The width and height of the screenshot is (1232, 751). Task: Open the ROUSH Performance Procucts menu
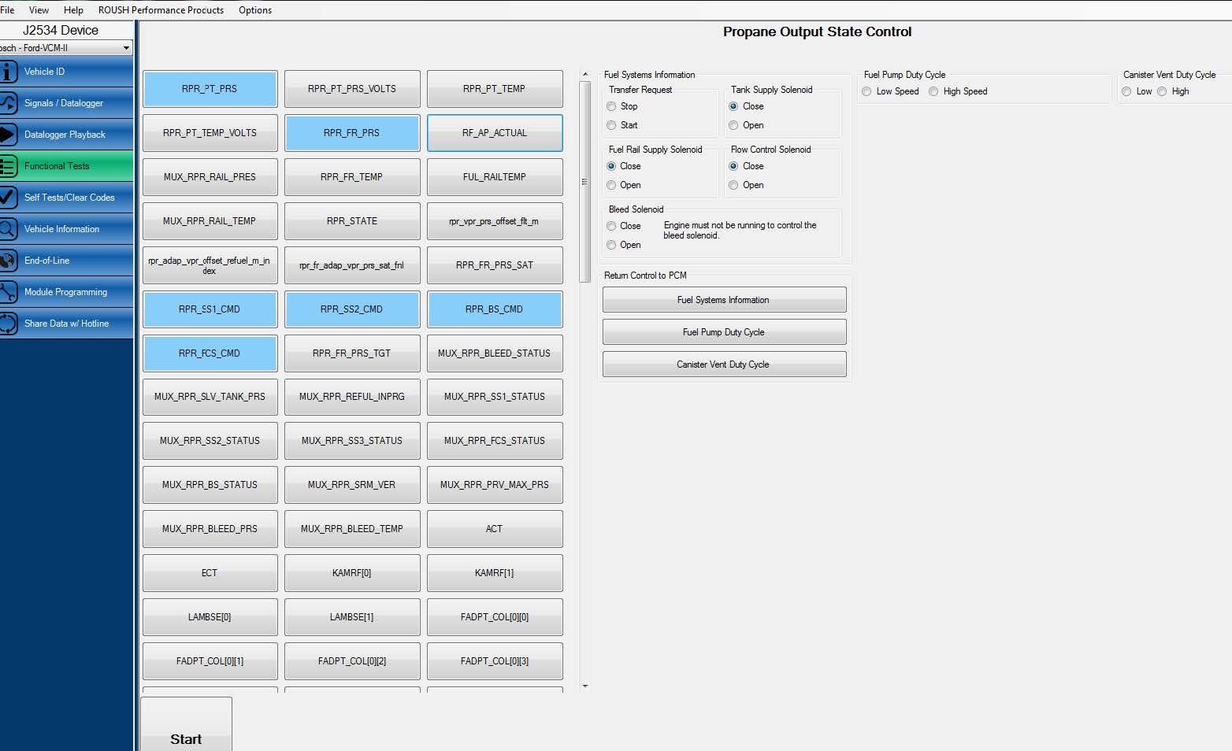coord(160,9)
